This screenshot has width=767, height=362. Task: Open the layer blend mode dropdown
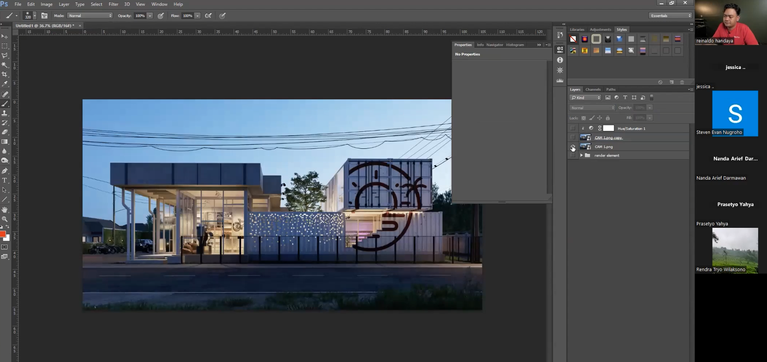[592, 108]
